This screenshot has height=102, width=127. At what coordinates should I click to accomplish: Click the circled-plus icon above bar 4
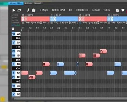click(x=114, y=15)
